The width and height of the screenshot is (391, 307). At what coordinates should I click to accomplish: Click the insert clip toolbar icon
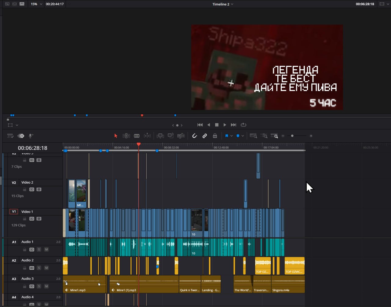(160, 136)
